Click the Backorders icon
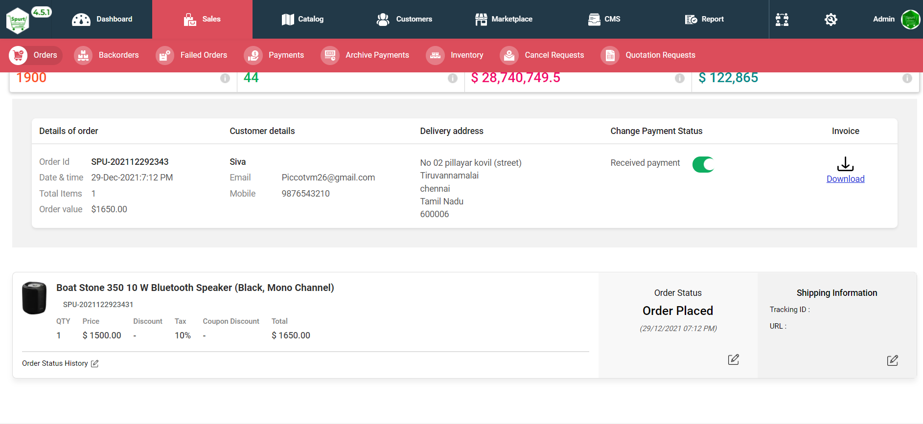The width and height of the screenshot is (923, 424). (x=83, y=55)
